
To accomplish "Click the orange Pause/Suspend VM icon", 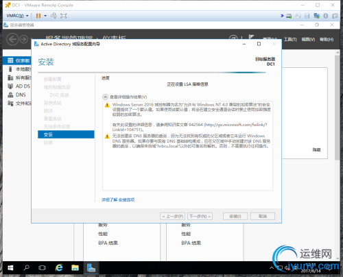I will click(38, 16).
